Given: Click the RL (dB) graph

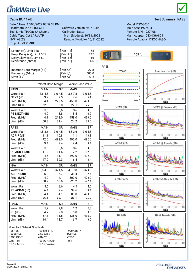Looking at the screenshot, I should [121, 230].
